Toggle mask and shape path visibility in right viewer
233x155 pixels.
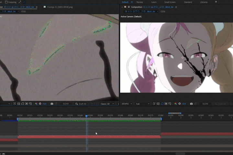pyautogui.click(x=162, y=104)
